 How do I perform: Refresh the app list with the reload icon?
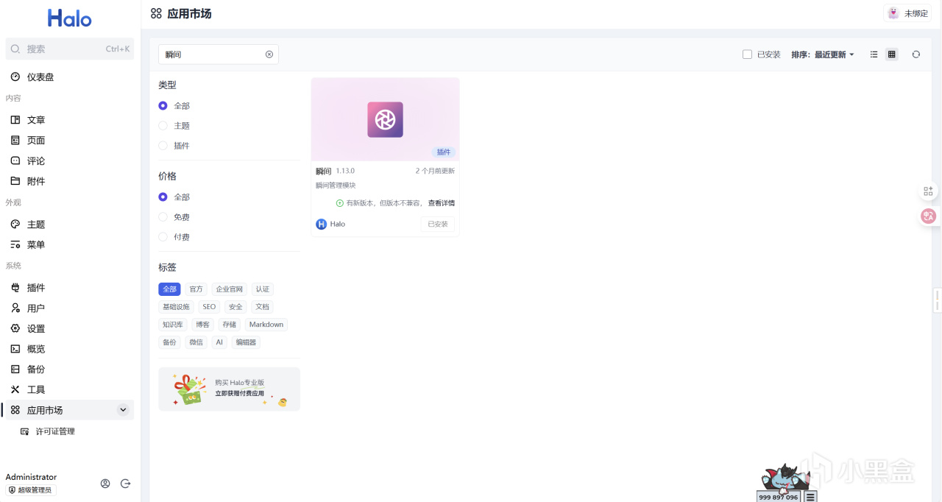(x=916, y=54)
